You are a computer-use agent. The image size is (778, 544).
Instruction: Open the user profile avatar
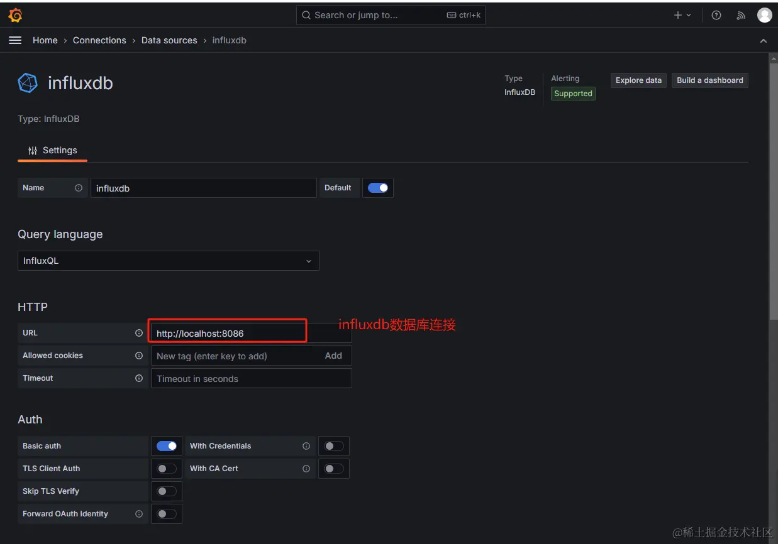(x=765, y=15)
